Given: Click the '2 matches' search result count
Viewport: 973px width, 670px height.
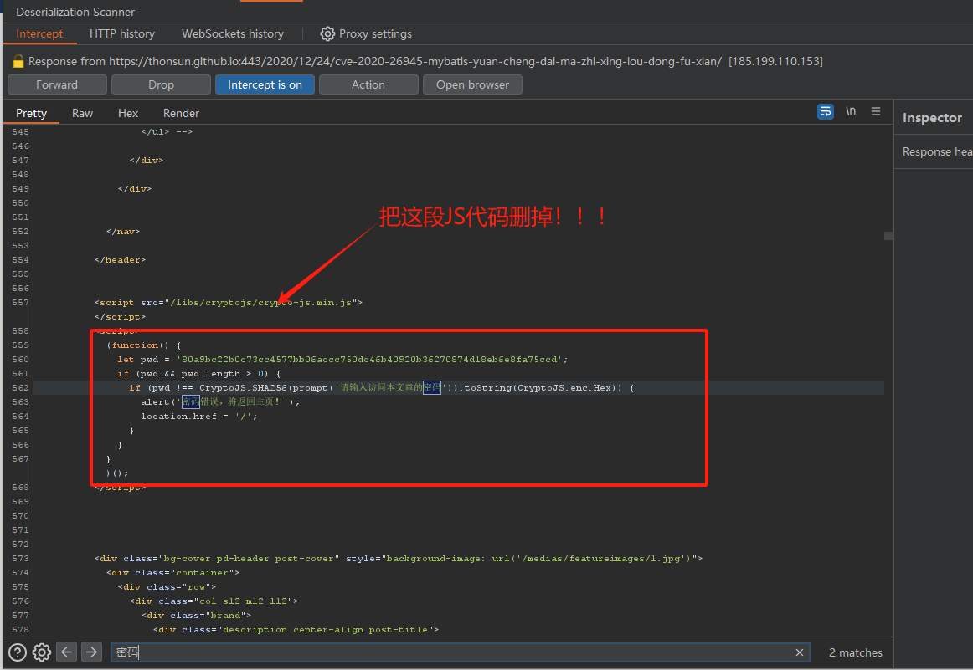Looking at the screenshot, I should 855,652.
